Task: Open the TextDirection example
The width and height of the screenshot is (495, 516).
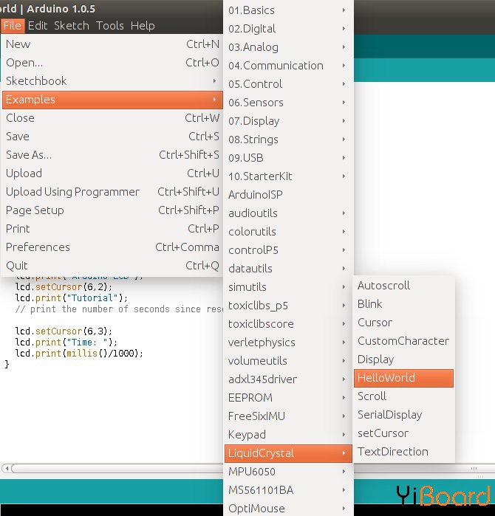Action: pyautogui.click(x=404, y=452)
